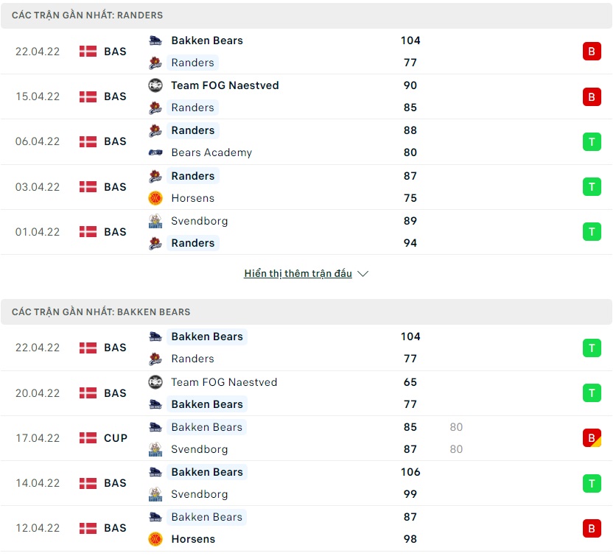Click green T badge for 06.04.22 match
Image resolution: width=616 pixels, height=556 pixels.
(x=592, y=141)
